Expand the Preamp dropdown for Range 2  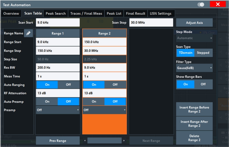click(104, 110)
